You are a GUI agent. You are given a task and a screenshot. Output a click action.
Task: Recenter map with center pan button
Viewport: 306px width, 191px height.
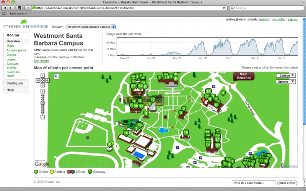click(43, 80)
